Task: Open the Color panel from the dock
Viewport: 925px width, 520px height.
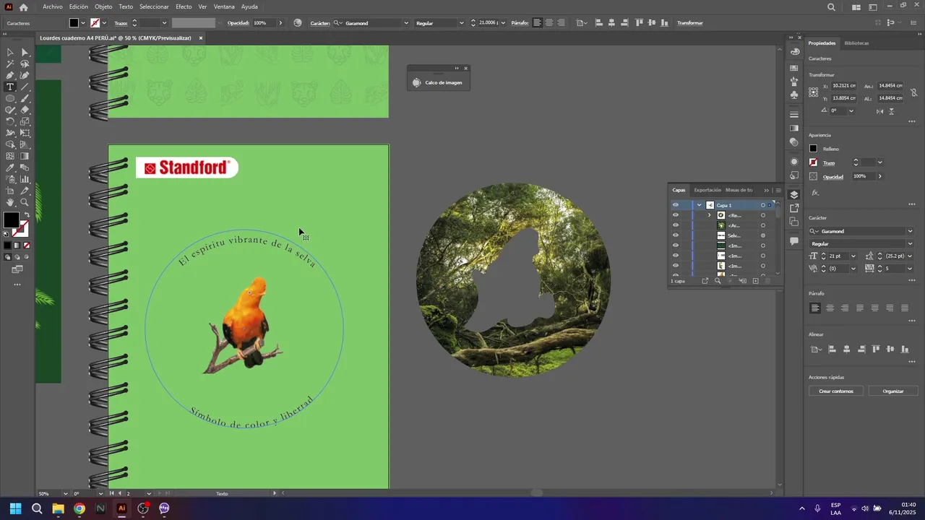Action: (794, 51)
